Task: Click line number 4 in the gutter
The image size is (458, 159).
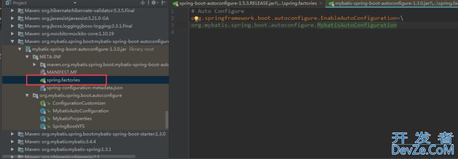Action: pyautogui.click(x=172, y=32)
